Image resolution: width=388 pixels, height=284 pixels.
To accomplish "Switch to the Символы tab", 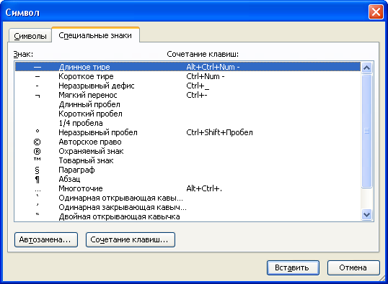I will coord(30,36).
